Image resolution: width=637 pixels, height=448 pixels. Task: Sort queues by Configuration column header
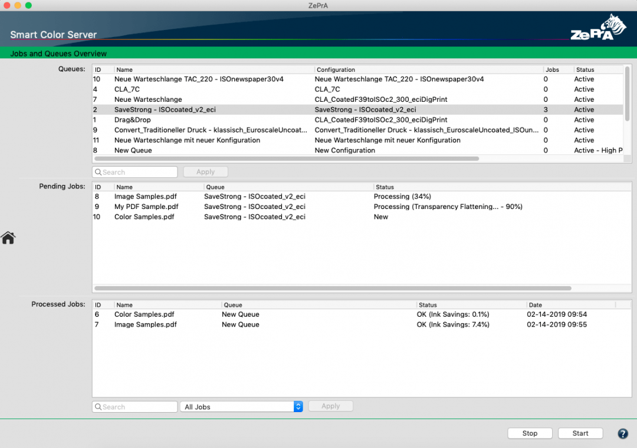point(336,69)
